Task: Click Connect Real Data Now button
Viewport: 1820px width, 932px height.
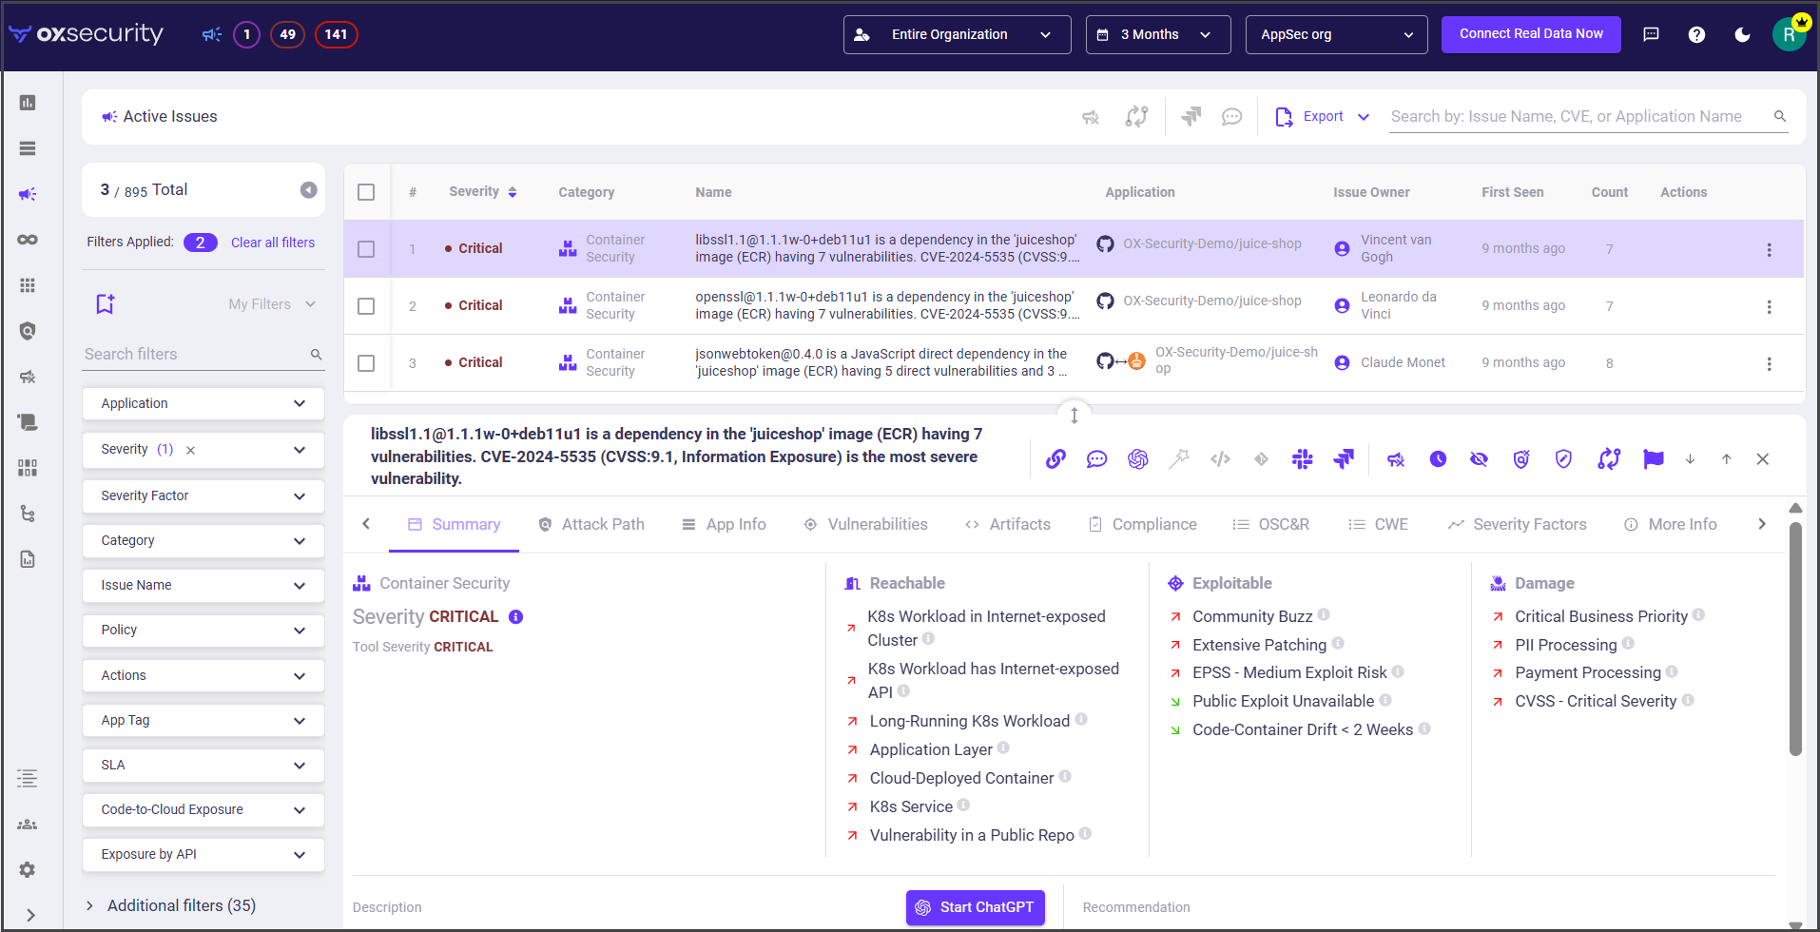Action: coord(1530,34)
